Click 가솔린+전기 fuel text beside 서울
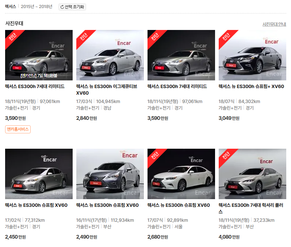The image size is (291, 247). pyautogui.click(x=159, y=227)
